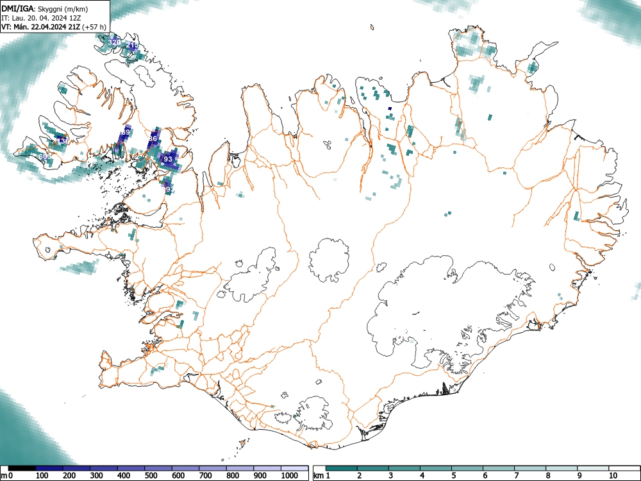Click the "500" label on metre scale

coord(151,475)
